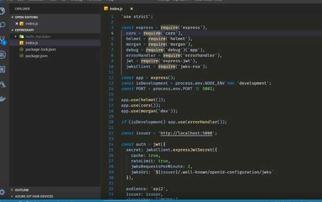Screen dimensions: 322x202
Task: Click the if (isDevelopment) errorHandler line
Action: tap(174, 122)
